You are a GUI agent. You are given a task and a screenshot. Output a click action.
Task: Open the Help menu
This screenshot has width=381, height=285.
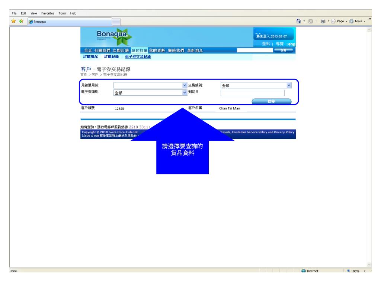tap(73, 13)
